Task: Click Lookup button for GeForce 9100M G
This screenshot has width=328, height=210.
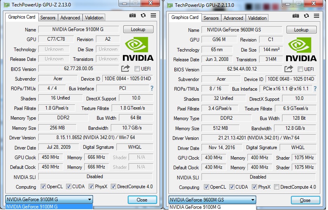Action: pos(138,29)
